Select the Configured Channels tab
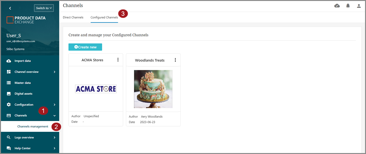Screen dimensions: 366x154 [x=104, y=17]
